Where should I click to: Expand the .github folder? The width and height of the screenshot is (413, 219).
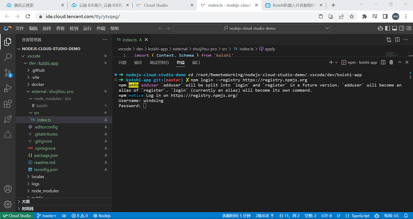click(39, 70)
